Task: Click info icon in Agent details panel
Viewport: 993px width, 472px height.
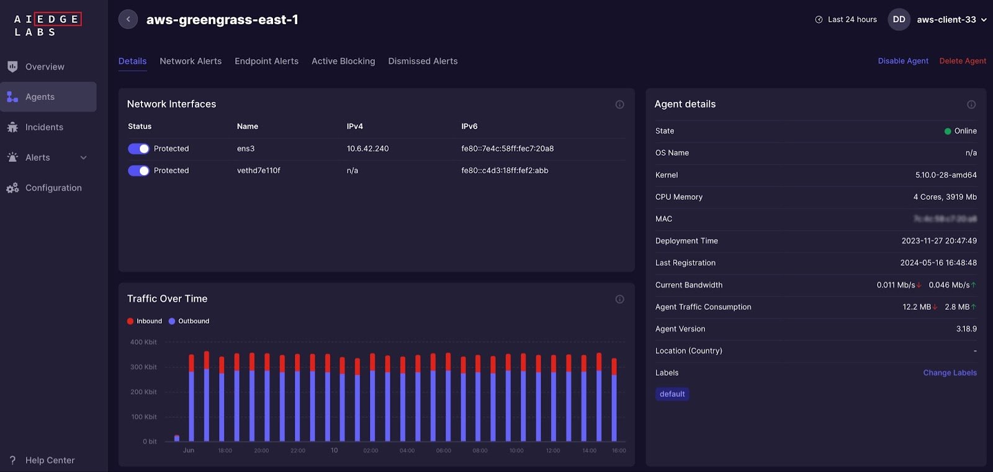Action: [971, 104]
